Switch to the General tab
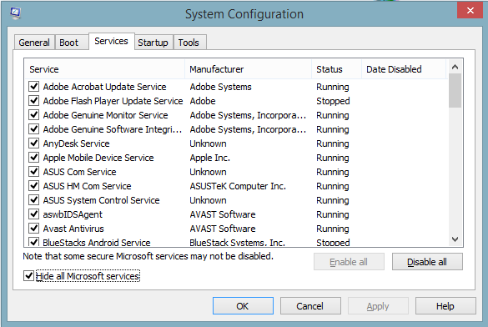The width and height of the screenshot is (488, 327). [x=34, y=43]
